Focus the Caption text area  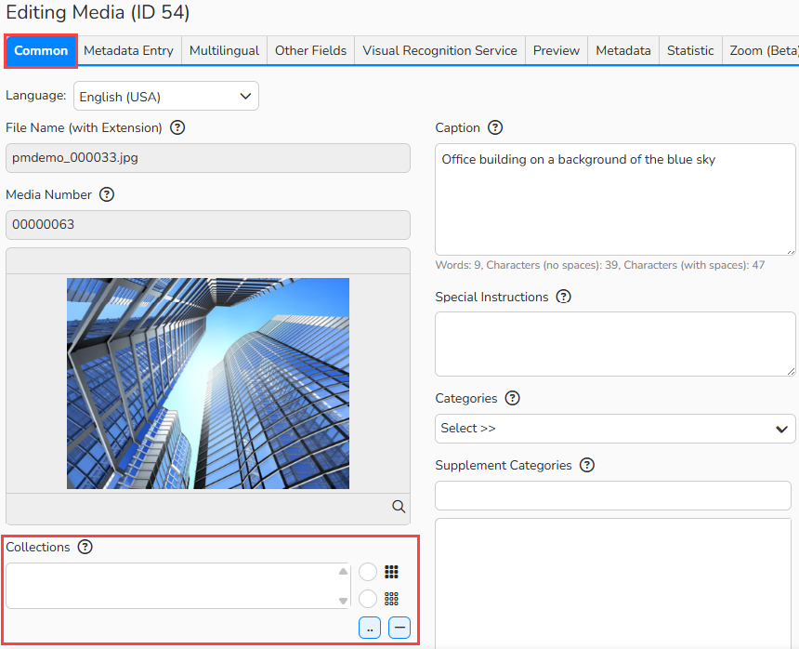615,199
